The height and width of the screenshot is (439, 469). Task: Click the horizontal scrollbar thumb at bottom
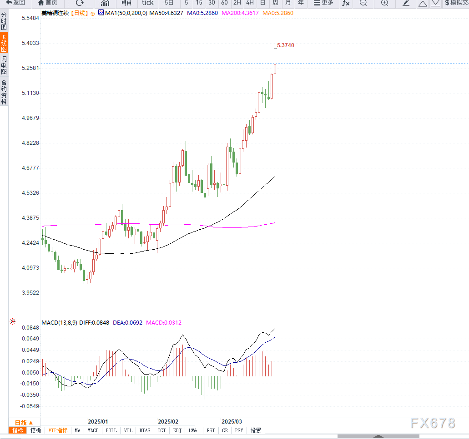378,436
